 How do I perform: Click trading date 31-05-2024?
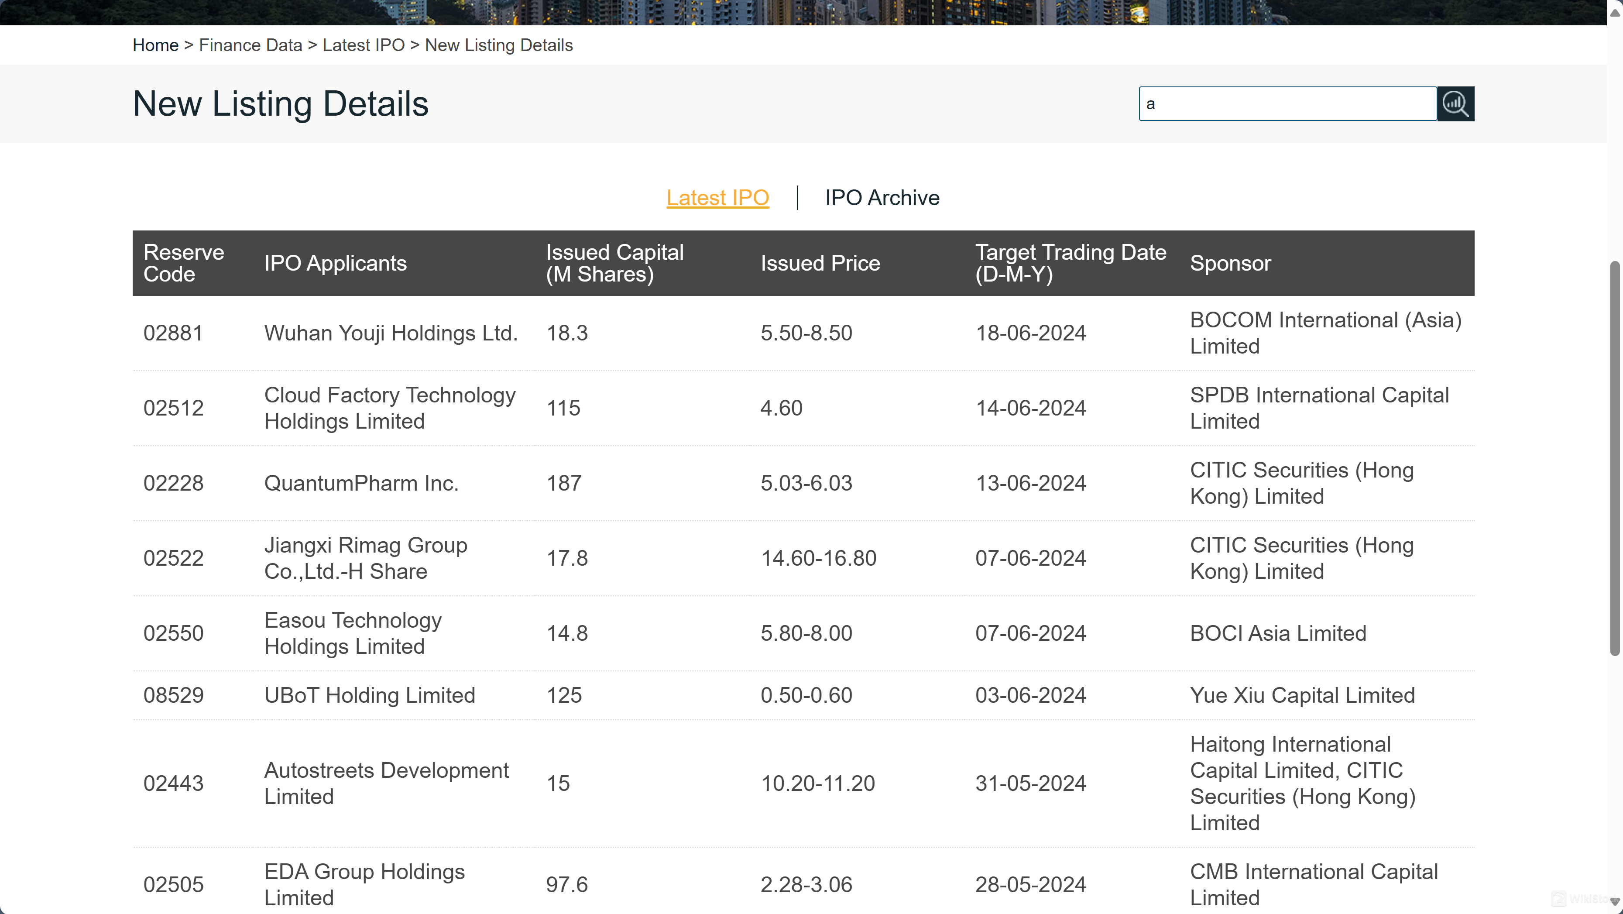coord(1031,783)
